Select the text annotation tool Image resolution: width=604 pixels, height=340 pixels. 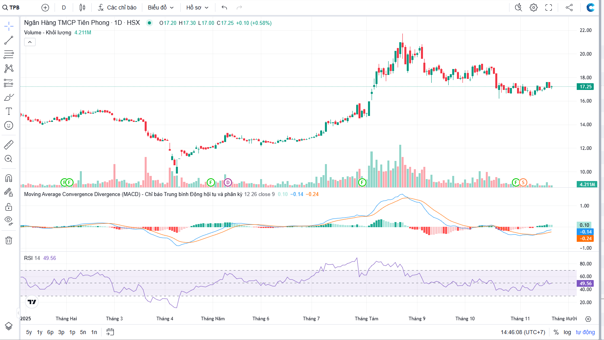tap(9, 111)
